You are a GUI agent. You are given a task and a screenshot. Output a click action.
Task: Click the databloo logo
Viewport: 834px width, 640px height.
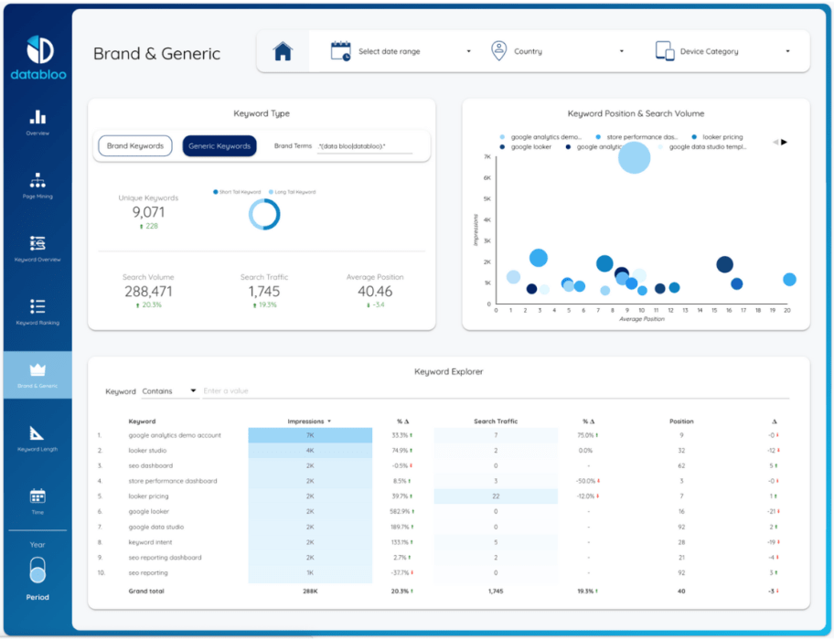(38, 58)
